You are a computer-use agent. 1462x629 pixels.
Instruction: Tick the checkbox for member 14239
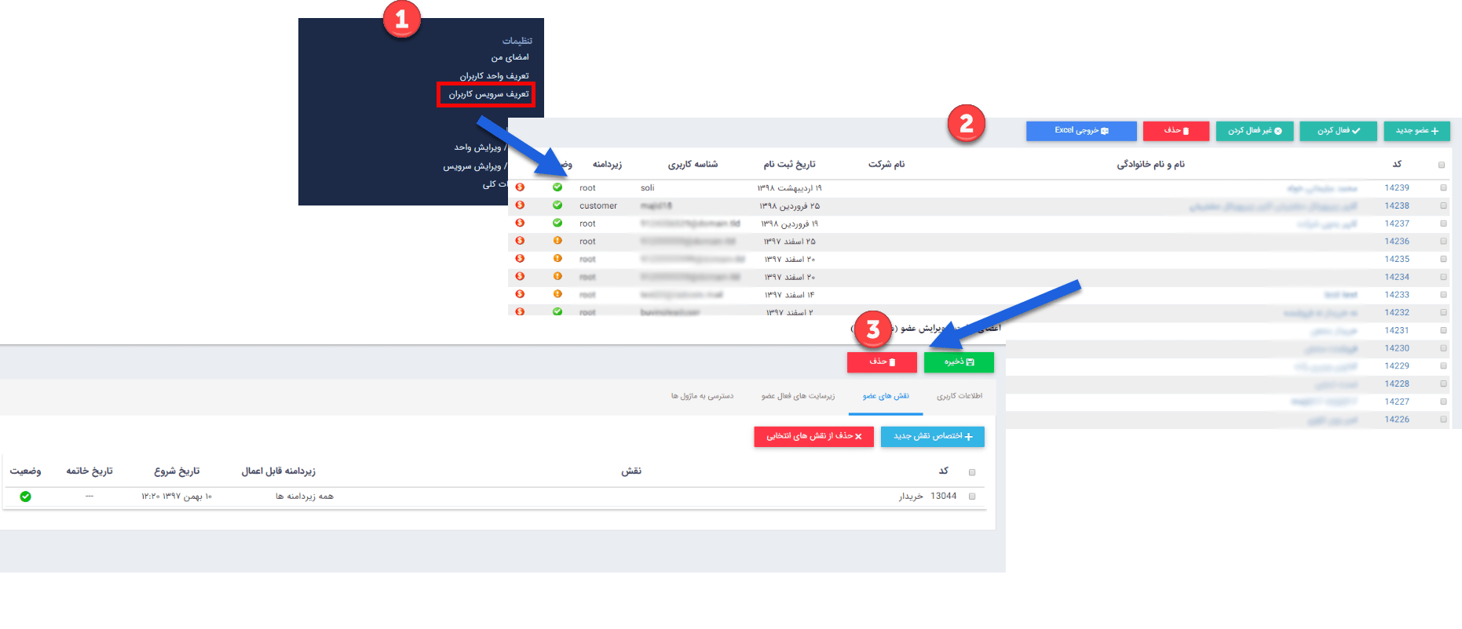coord(1443,188)
